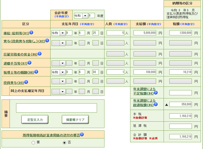203x149 pixels.
Task: Open help icon for 役員賞与(03)
Action: [26, 82]
